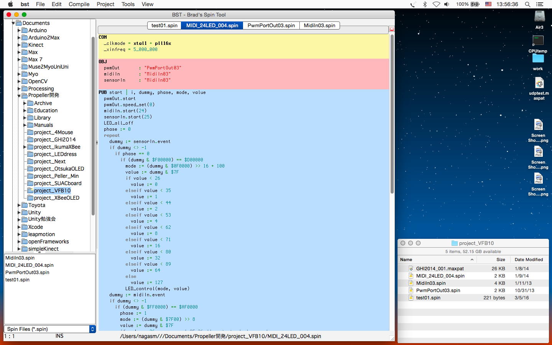Viewport: 552px width, 345px height.
Task: Open the Compile menu
Action: [79, 4]
